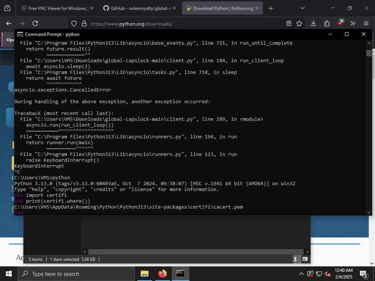Open Command Prompt from the taskbar
This screenshot has height=281, width=375.
coord(180,274)
